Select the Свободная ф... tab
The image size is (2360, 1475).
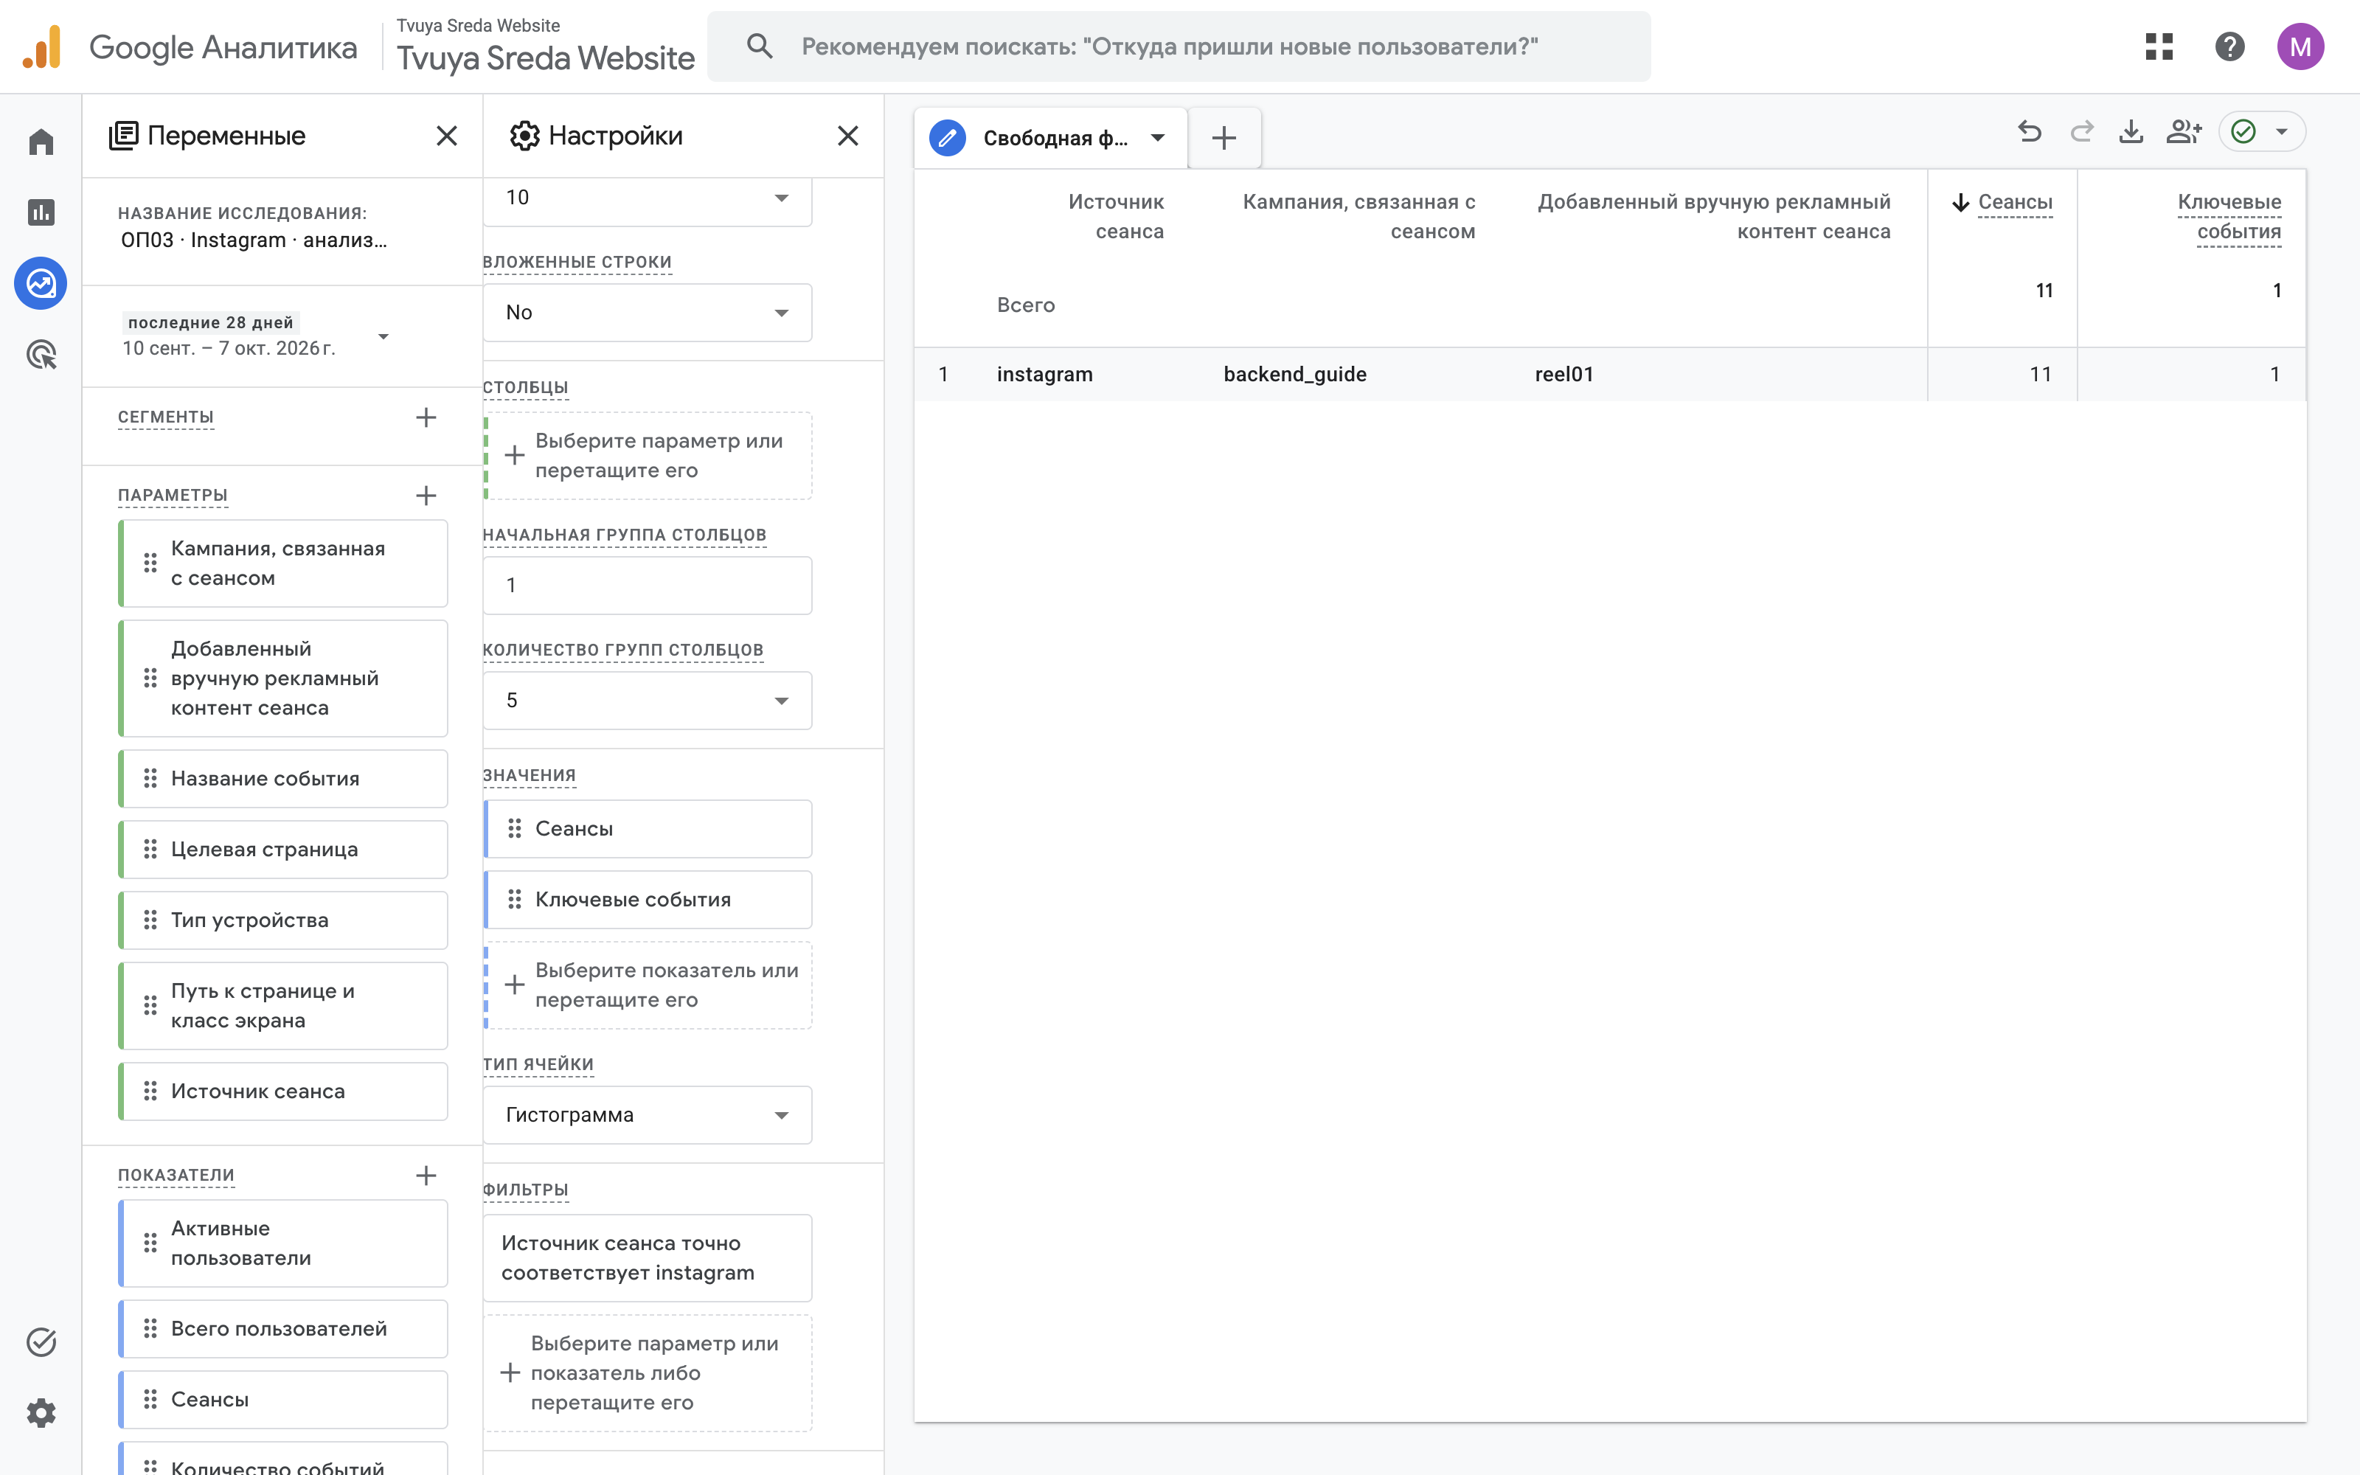[x=1050, y=138]
